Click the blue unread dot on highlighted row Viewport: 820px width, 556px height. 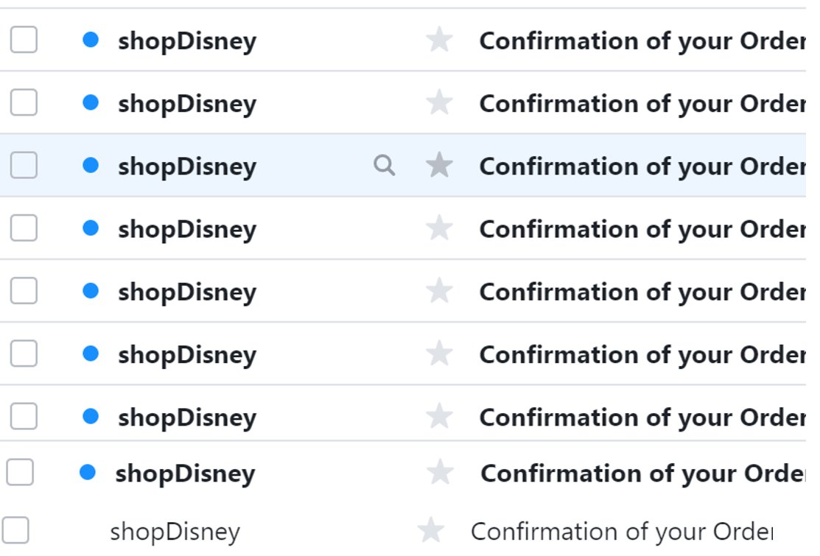[91, 165]
